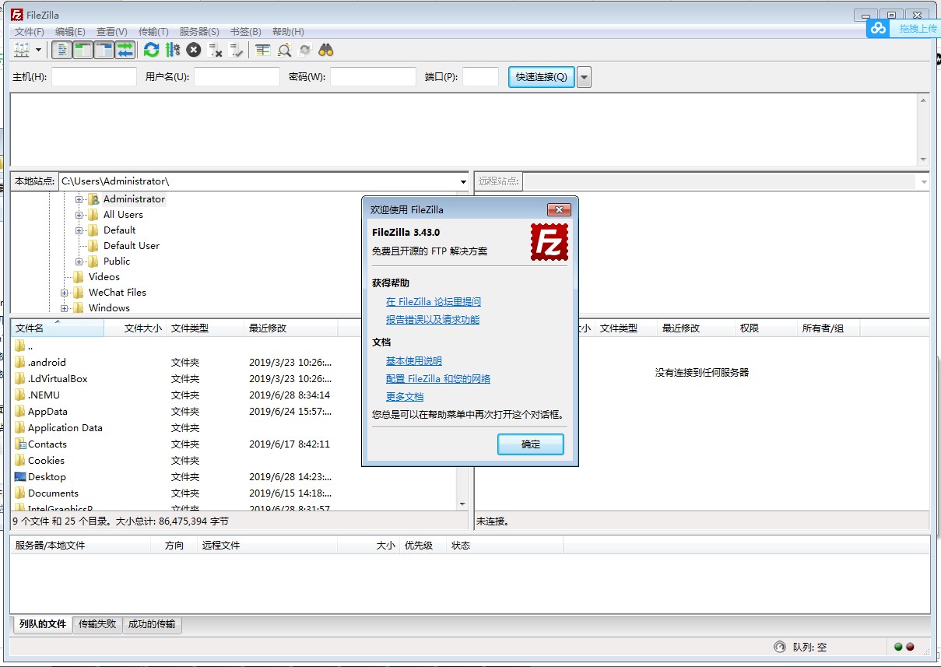Viewport: 941px width, 667px height.
Task: Click the refresh file lists icon
Action: point(152,51)
